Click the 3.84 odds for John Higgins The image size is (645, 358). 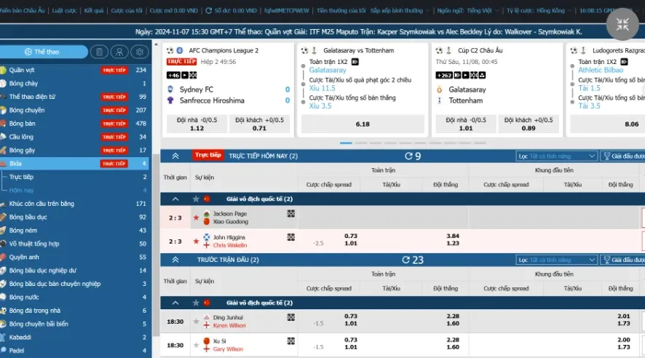tap(453, 236)
